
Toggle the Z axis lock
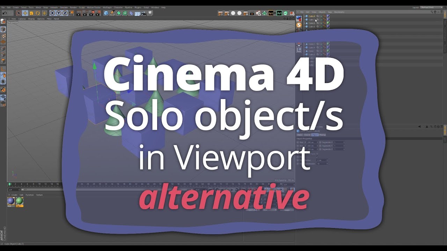coord(65,13)
